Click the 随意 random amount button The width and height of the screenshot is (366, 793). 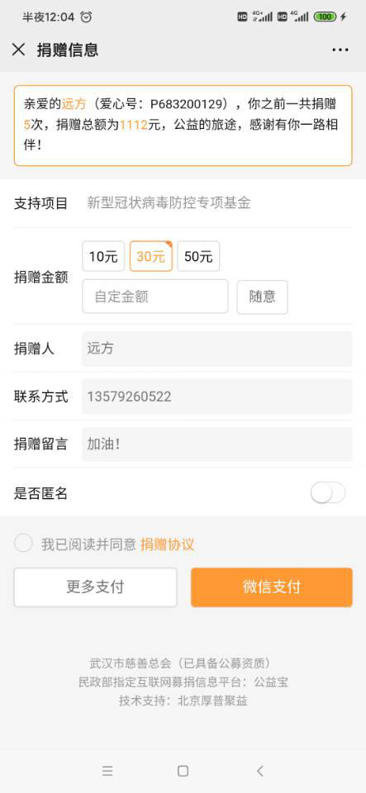pyautogui.click(x=263, y=297)
